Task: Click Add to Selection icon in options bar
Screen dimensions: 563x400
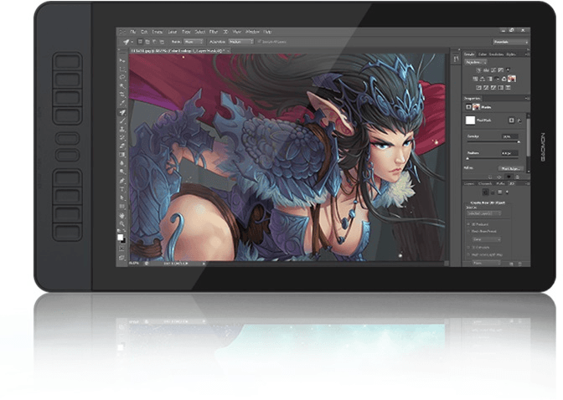Action: tap(147, 42)
